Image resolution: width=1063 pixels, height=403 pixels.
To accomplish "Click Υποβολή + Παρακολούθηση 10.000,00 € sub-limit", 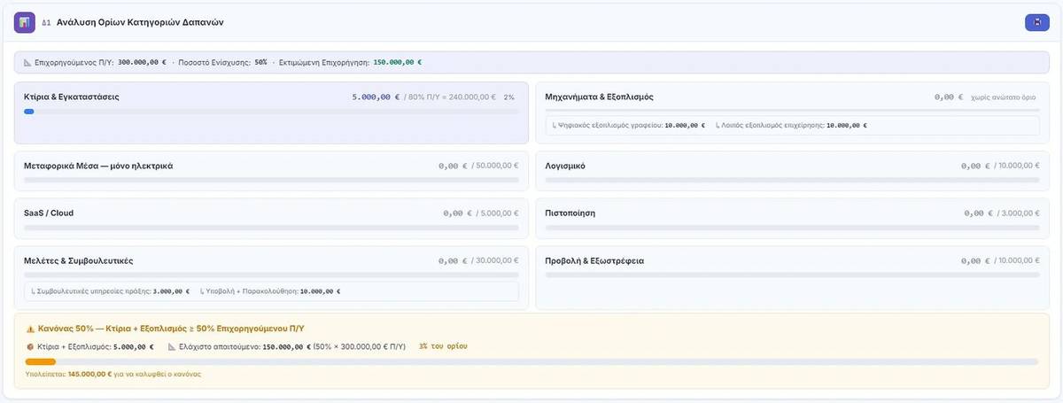I will tap(270, 291).
